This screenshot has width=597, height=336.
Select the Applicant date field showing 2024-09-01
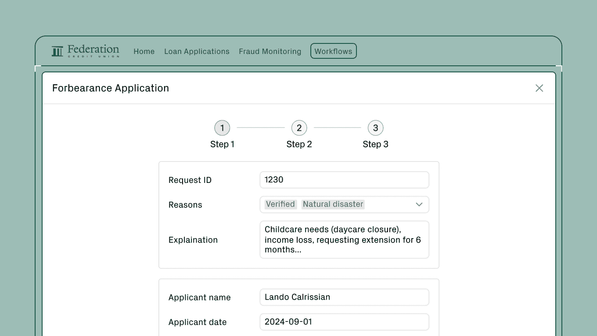click(x=344, y=322)
